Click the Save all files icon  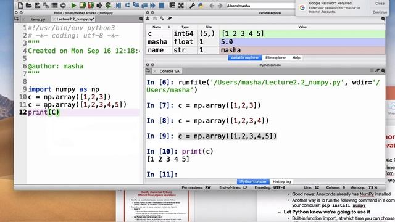[x=46, y=6]
